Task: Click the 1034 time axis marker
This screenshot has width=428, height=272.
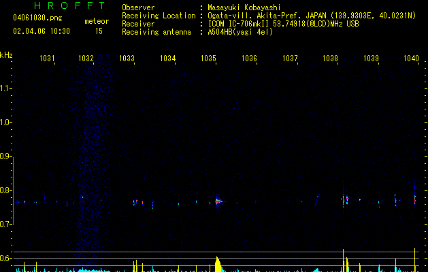Action: (167, 58)
